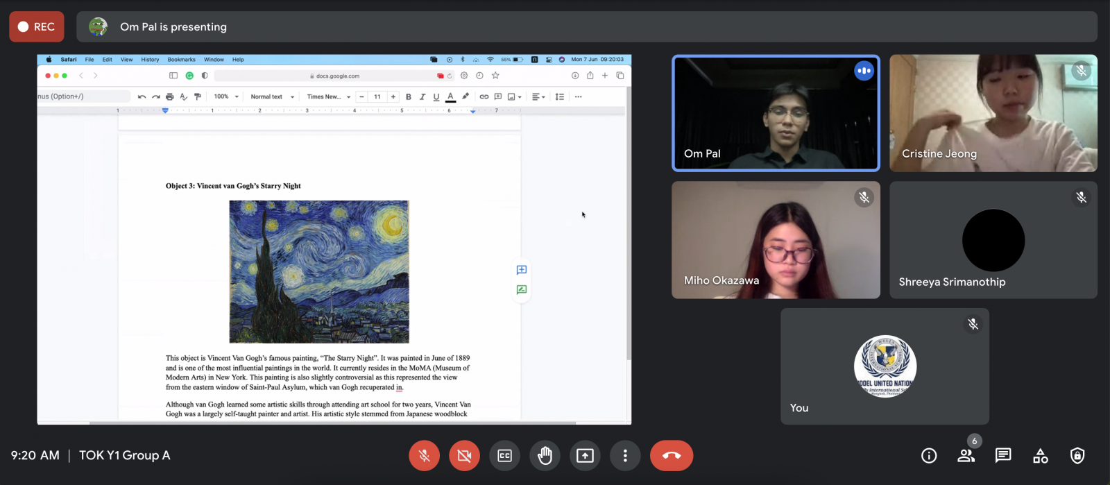The image size is (1110, 485).
Task: Show the people list with the 6 badge
Action: tap(966, 456)
